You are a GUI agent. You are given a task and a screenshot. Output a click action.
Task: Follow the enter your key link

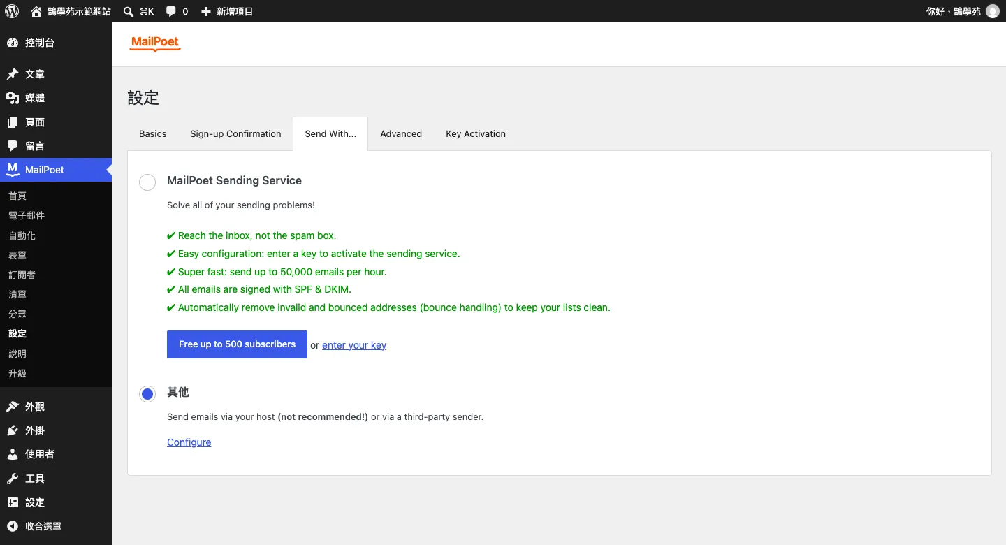pyautogui.click(x=354, y=345)
